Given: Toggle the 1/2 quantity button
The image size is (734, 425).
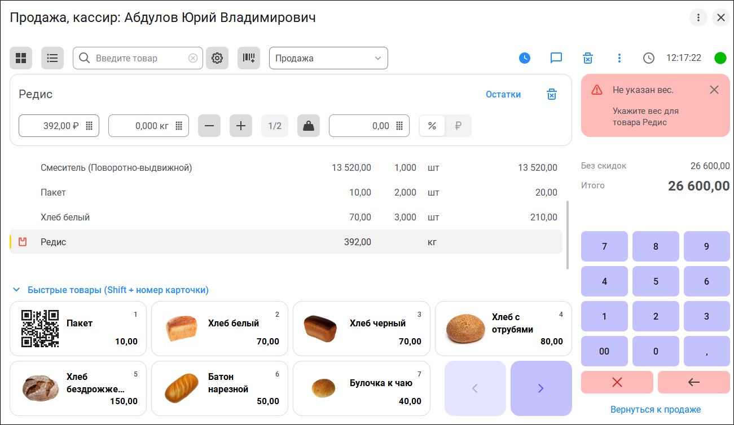Looking at the screenshot, I should click(x=275, y=126).
